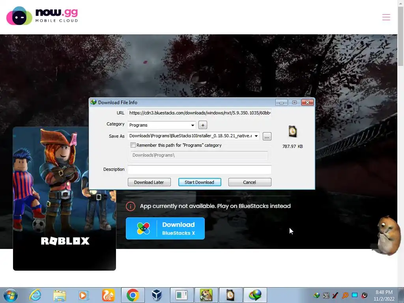Click the file type icon above 787.97 KB
The width and height of the screenshot is (404, 303).
pyautogui.click(x=292, y=131)
